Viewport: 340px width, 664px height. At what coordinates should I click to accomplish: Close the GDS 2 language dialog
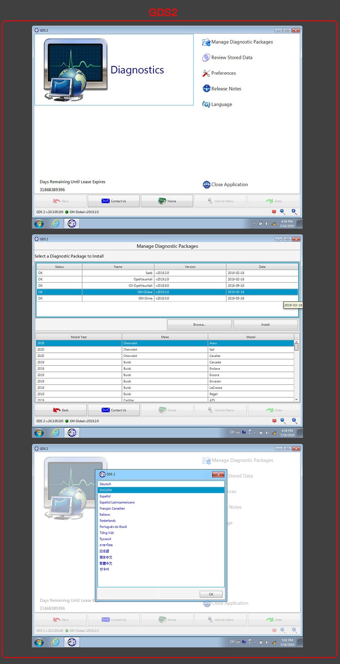(218, 474)
